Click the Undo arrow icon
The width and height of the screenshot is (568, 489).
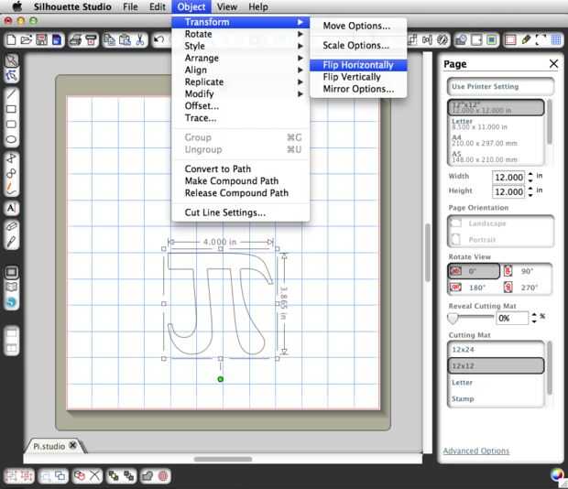click(x=158, y=39)
